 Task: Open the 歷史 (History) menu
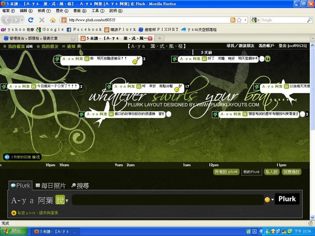(x=62, y=11)
